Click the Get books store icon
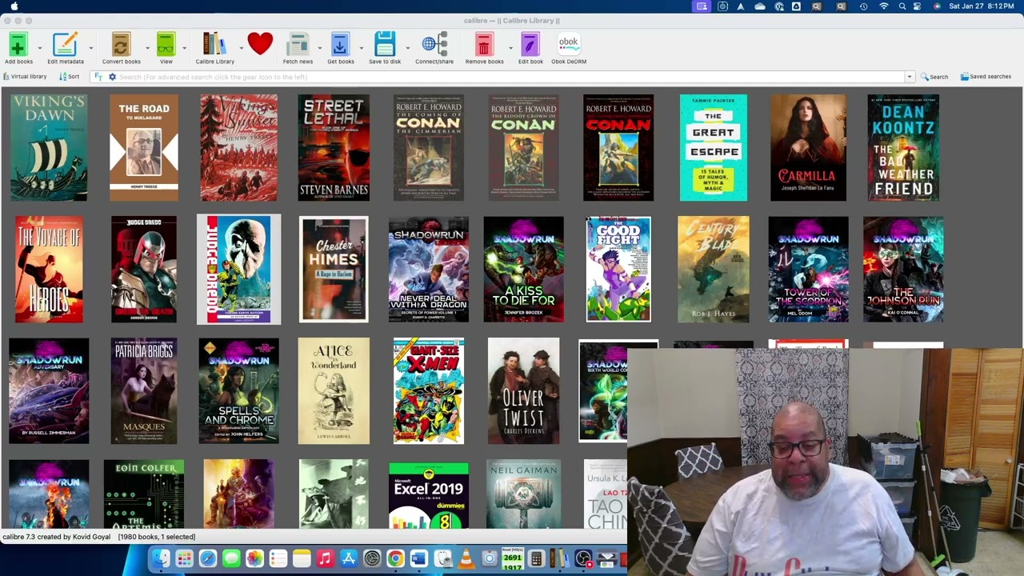Screen dimensions: 1024x576 pos(340,44)
